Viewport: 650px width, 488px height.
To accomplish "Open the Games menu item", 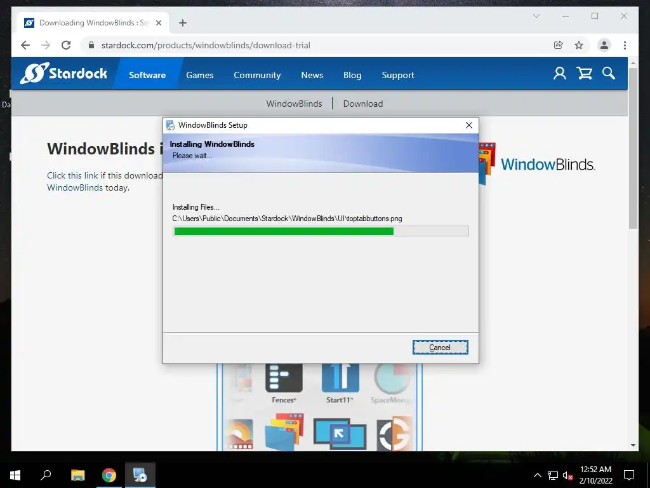I will (x=199, y=75).
